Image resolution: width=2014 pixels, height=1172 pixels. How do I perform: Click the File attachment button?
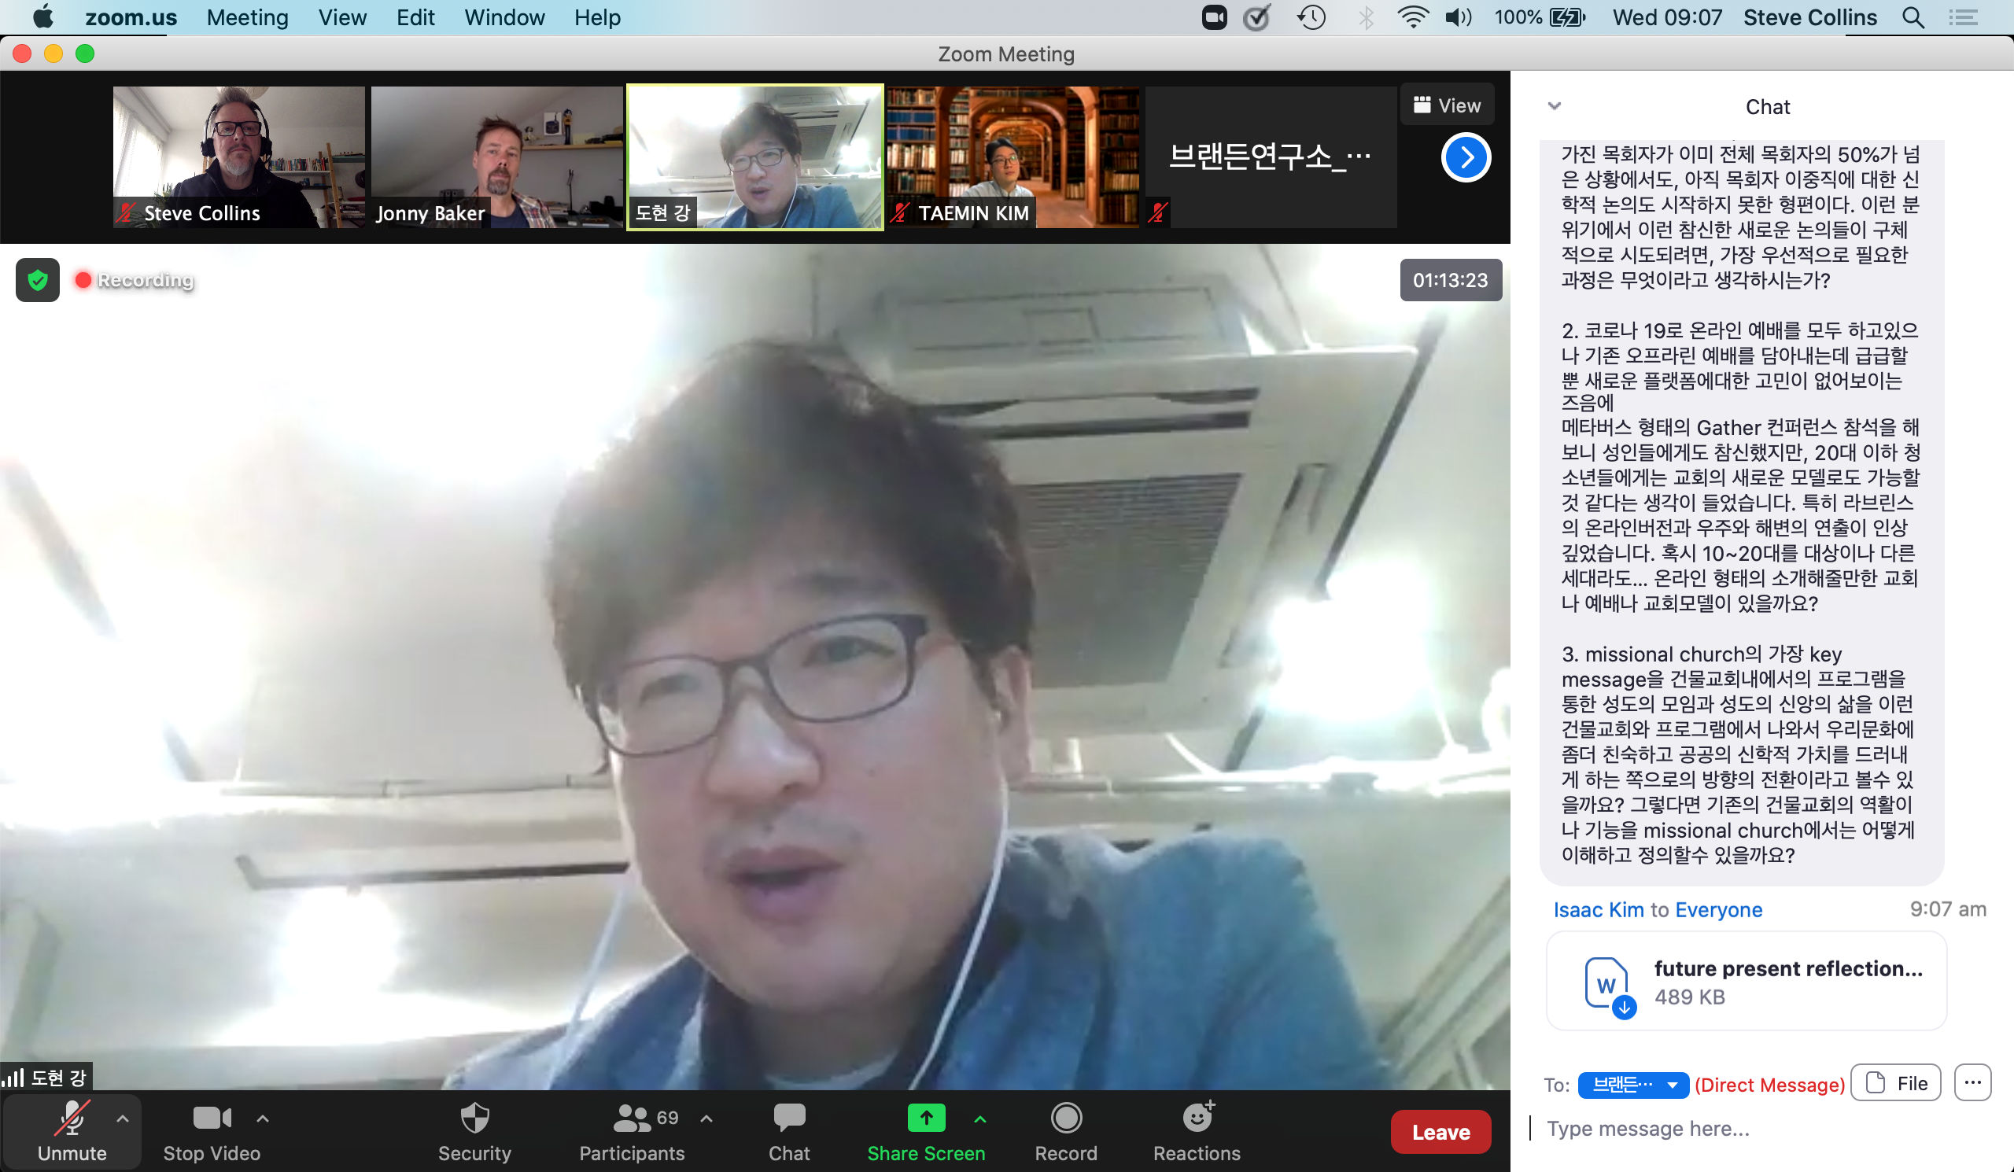pyautogui.click(x=1896, y=1083)
